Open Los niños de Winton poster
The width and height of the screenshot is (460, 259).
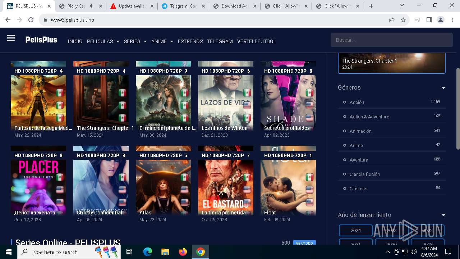point(226,96)
